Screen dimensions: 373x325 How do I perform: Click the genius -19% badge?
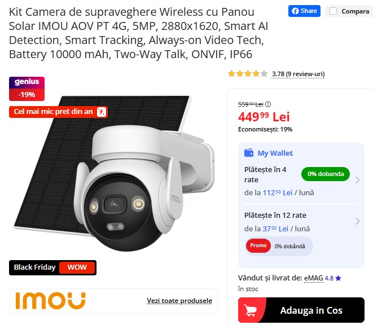(x=27, y=89)
